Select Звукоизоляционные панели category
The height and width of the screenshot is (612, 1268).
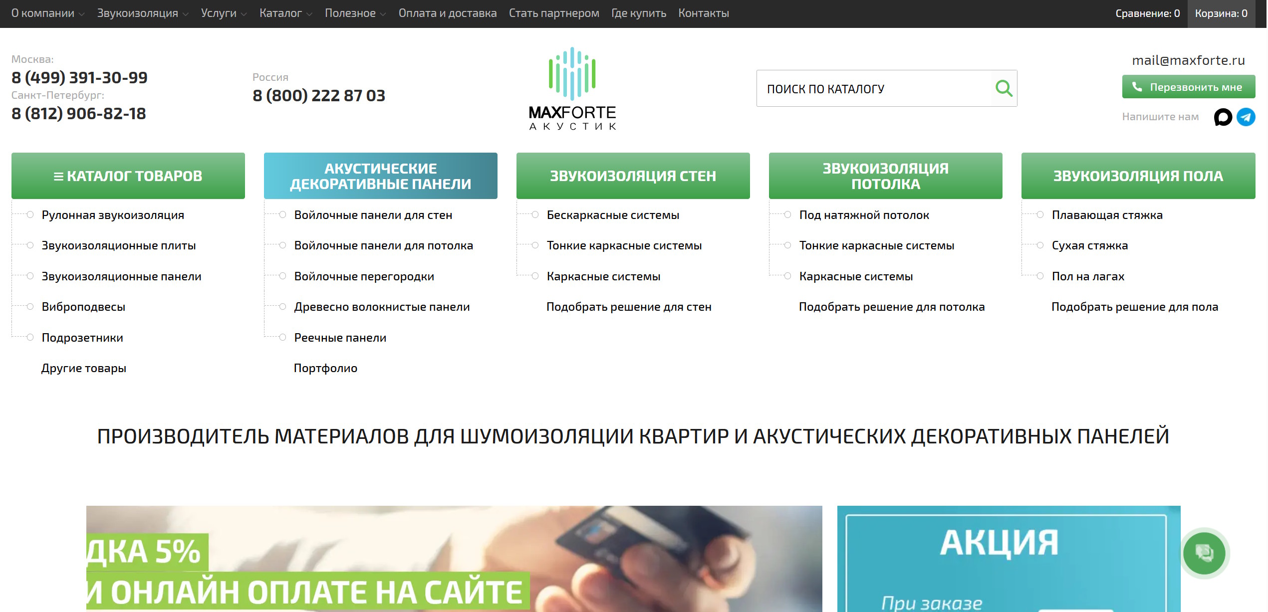121,276
